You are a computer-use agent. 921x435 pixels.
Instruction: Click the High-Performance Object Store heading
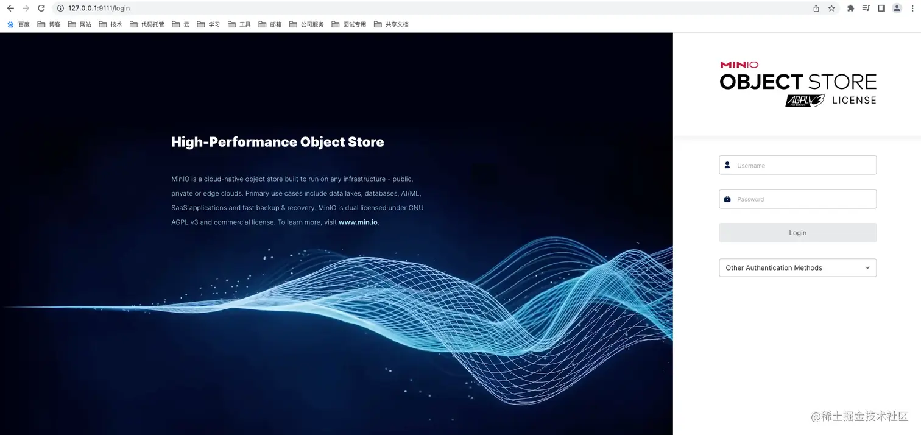tap(278, 142)
